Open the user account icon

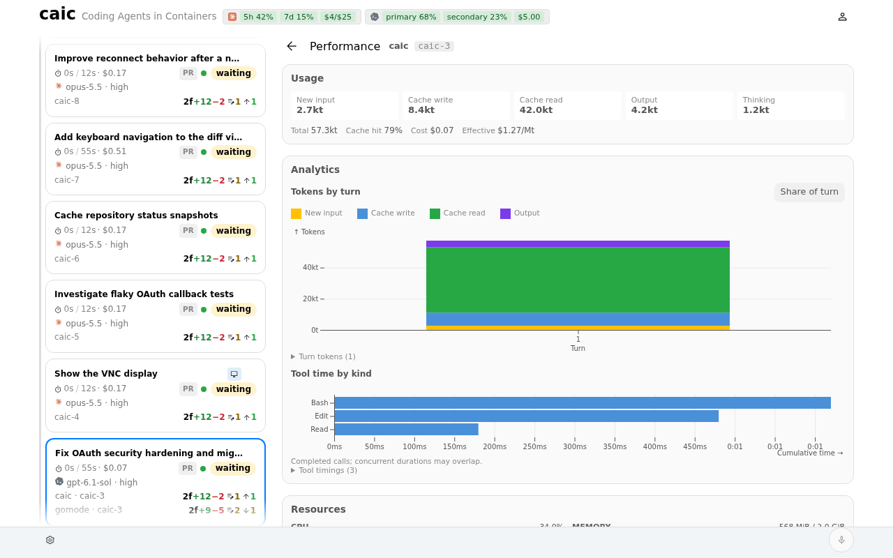pos(842,17)
